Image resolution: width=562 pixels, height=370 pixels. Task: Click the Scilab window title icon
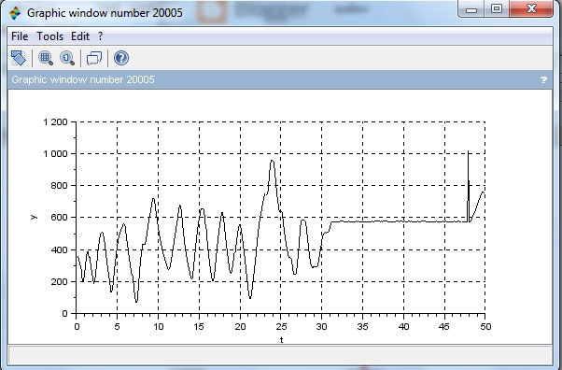[x=15, y=13]
